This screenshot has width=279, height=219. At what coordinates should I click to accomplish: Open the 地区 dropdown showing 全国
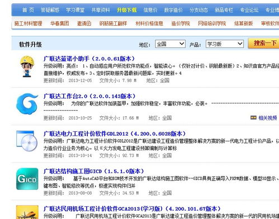coord(170,44)
